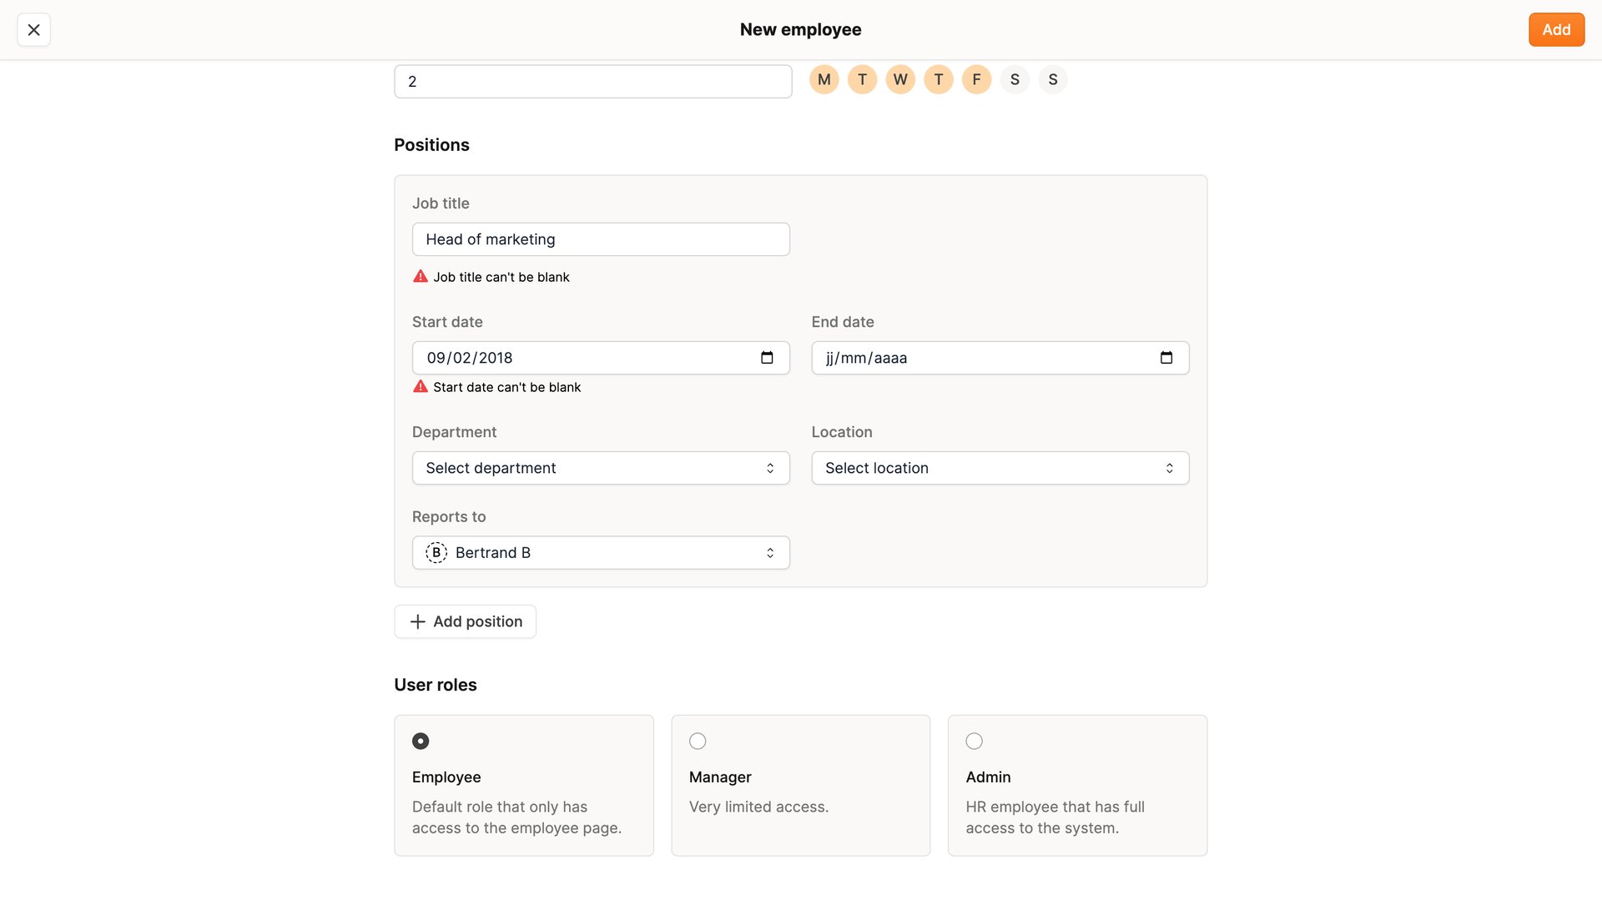The width and height of the screenshot is (1602, 920).
Task: Select the Admin user role
Action: click(x=974, y=741)
